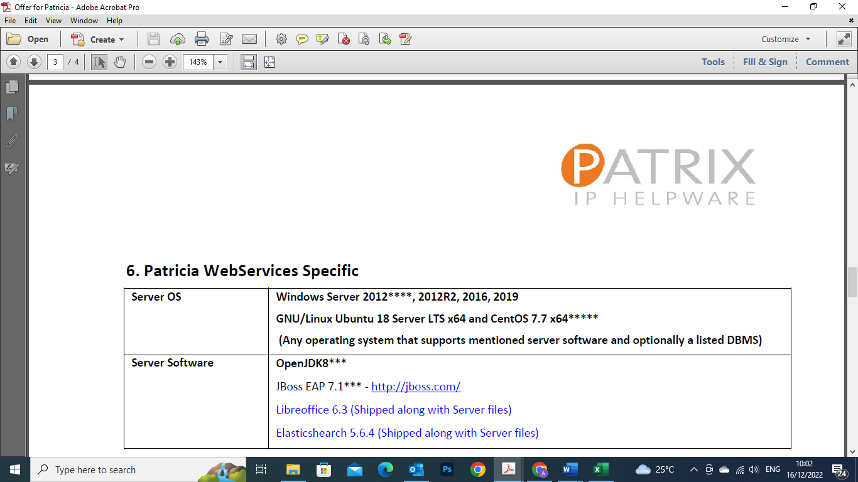
Task: Zoom out with minus button
Action: (149, 62)
